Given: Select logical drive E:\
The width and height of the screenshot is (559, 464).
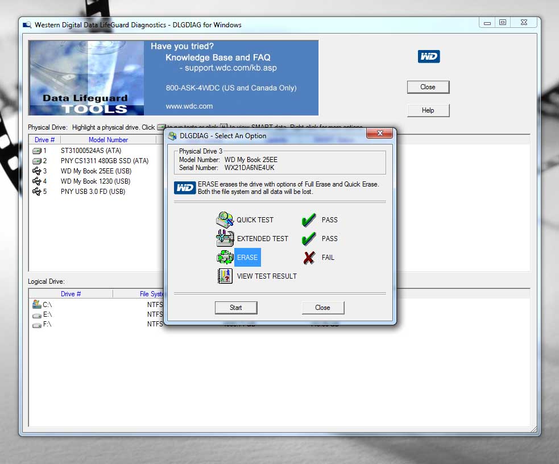Looking at the screenshot, I should pos(47,314).
